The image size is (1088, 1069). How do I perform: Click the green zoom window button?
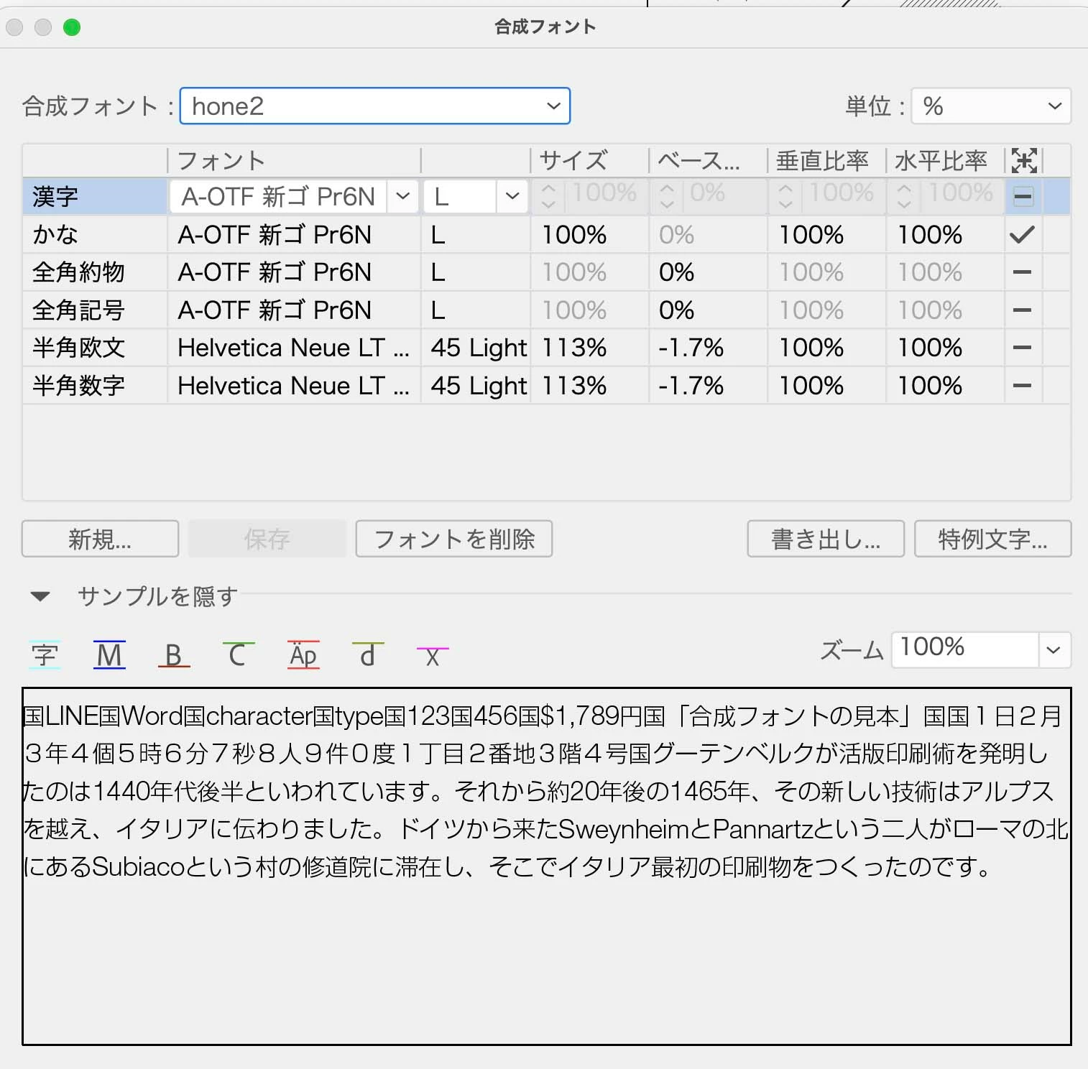click(72, 27)
